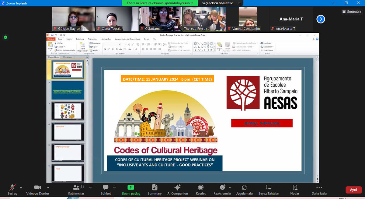365x199 pixels.
Task: Add slide with Novo Diapositivo
Action: (x=83, y=47)
